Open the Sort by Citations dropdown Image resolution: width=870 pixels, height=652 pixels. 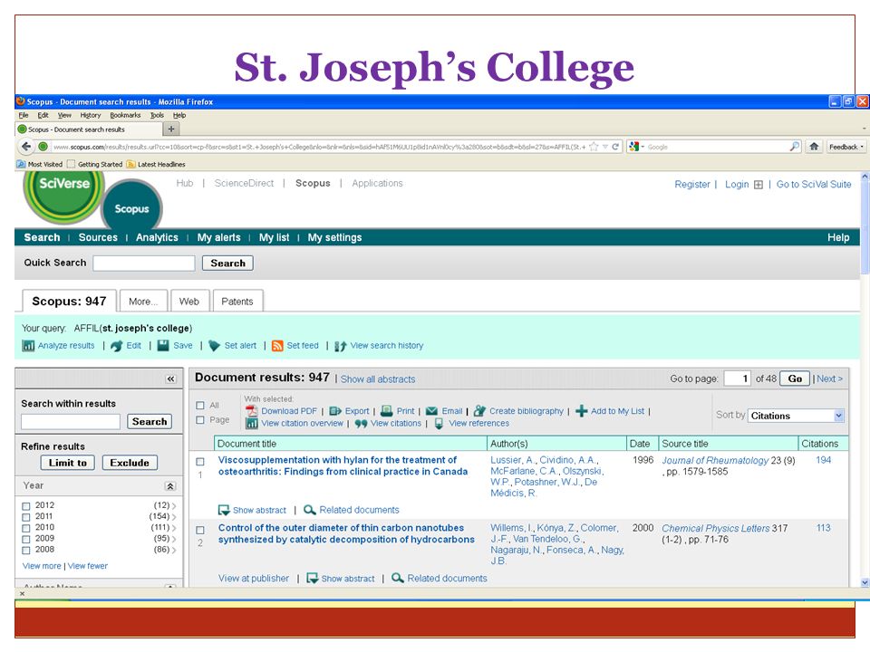pyautogui.click(x=796, y=416)
